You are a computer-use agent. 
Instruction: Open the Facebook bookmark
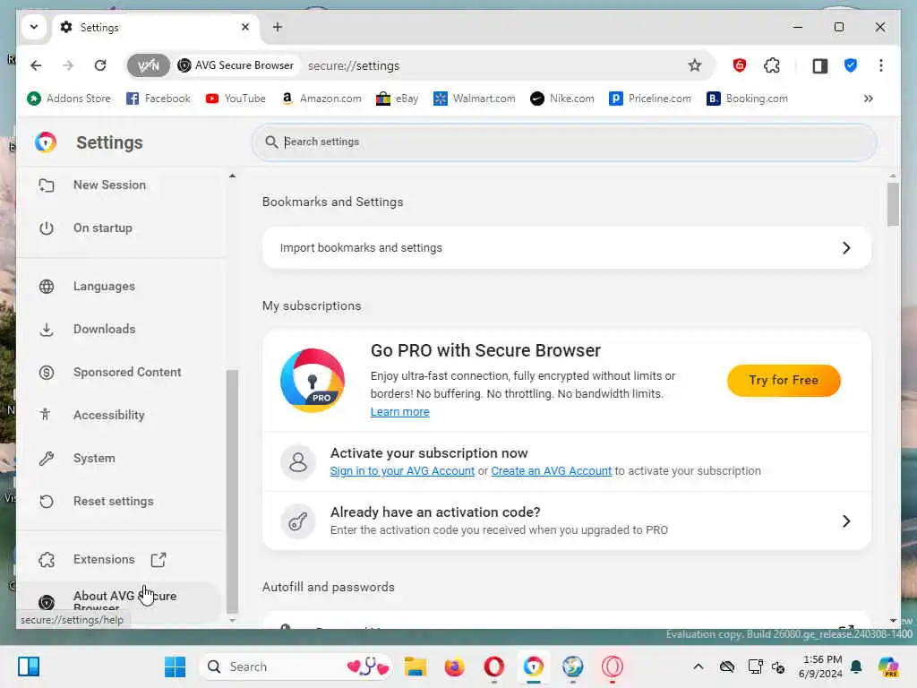pos(159,99)
